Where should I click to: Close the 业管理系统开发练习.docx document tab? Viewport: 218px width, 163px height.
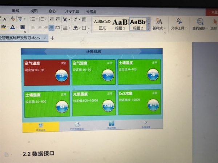tap(45, 38)
